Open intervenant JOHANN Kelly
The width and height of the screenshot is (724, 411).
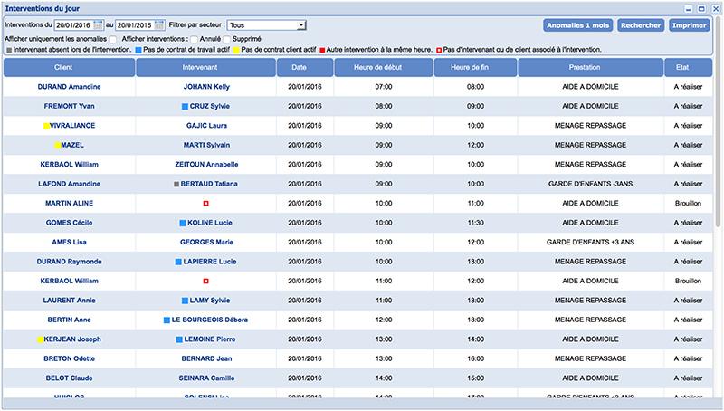click(x=206, y=87)
